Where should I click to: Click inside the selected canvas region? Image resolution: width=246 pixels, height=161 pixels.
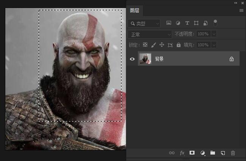(80, 65)
